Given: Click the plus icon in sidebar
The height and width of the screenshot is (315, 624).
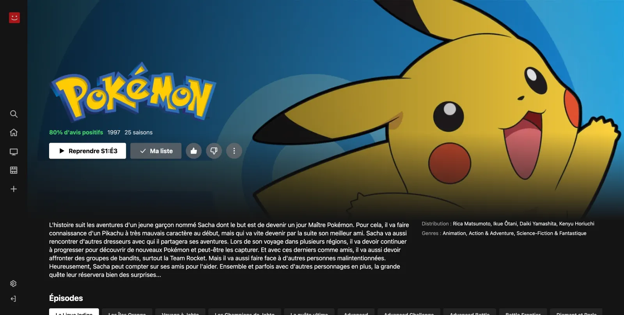Looking at the screenshot, I should 14,189.
